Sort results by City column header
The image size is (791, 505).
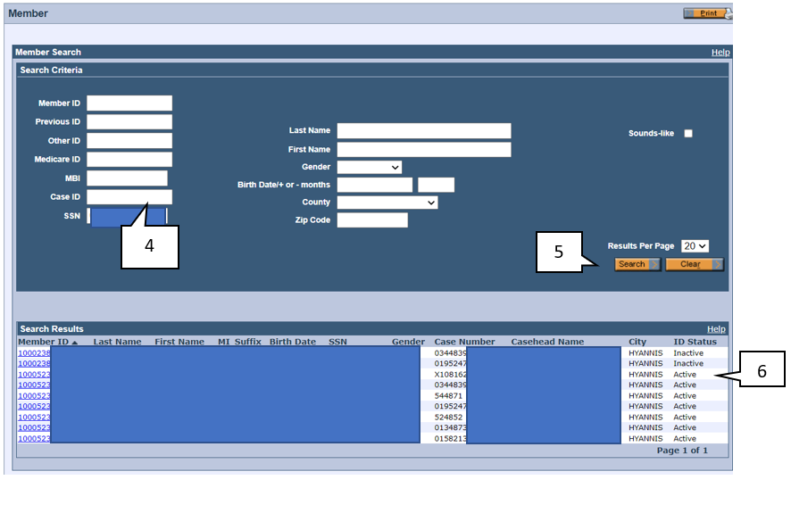coord(637,342)
